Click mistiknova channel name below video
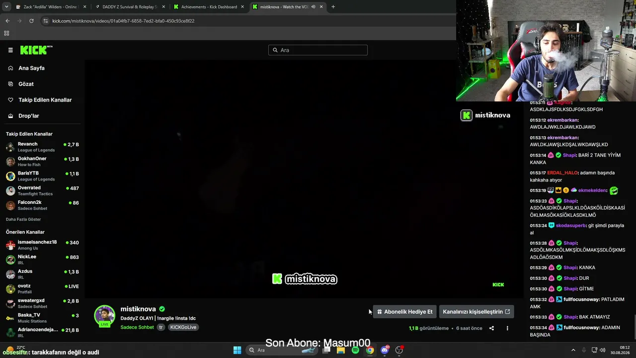Viewport: 636px width, 358px height. point(138,309)
